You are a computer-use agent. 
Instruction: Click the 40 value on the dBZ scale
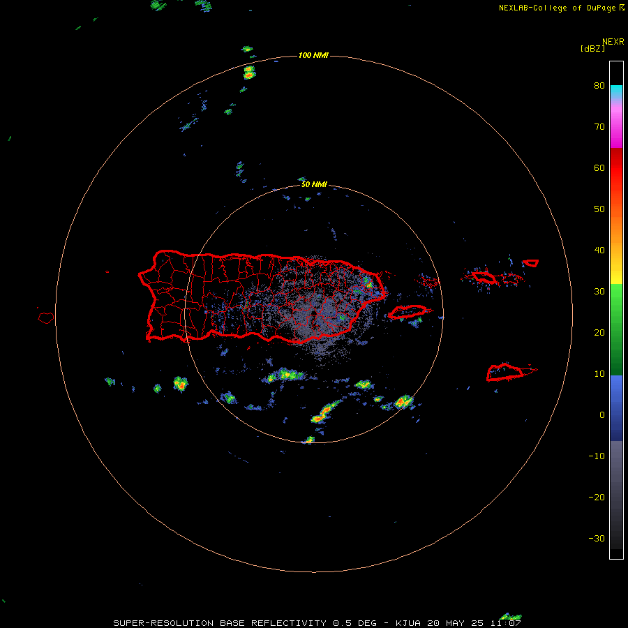599,251
